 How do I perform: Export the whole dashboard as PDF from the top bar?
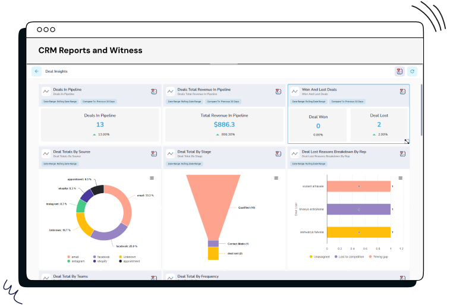399,71
